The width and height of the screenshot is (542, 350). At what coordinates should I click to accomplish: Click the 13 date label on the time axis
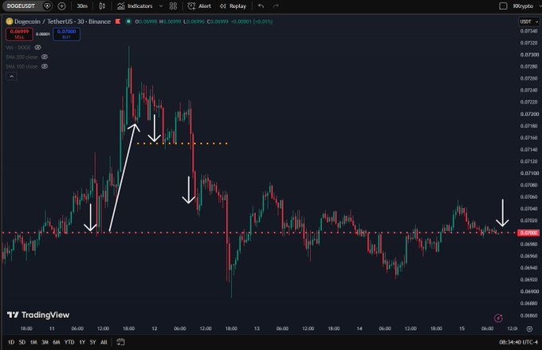(x=257, y=328)
